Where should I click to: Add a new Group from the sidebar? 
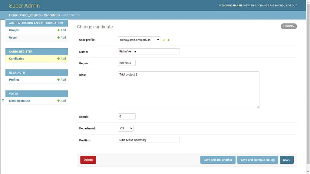pos(61,30)
